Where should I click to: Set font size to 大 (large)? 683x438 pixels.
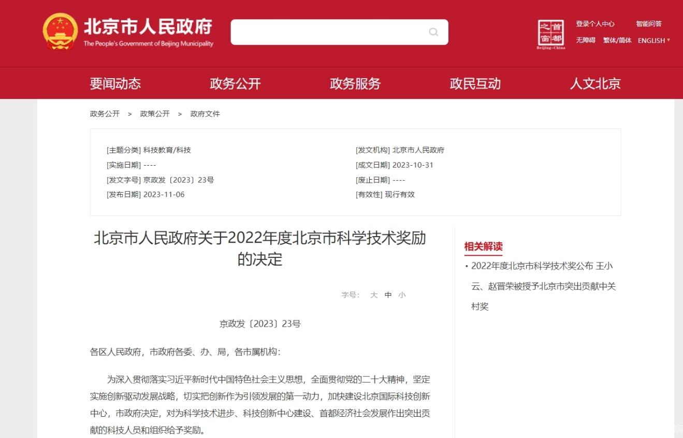pos(374,295)
